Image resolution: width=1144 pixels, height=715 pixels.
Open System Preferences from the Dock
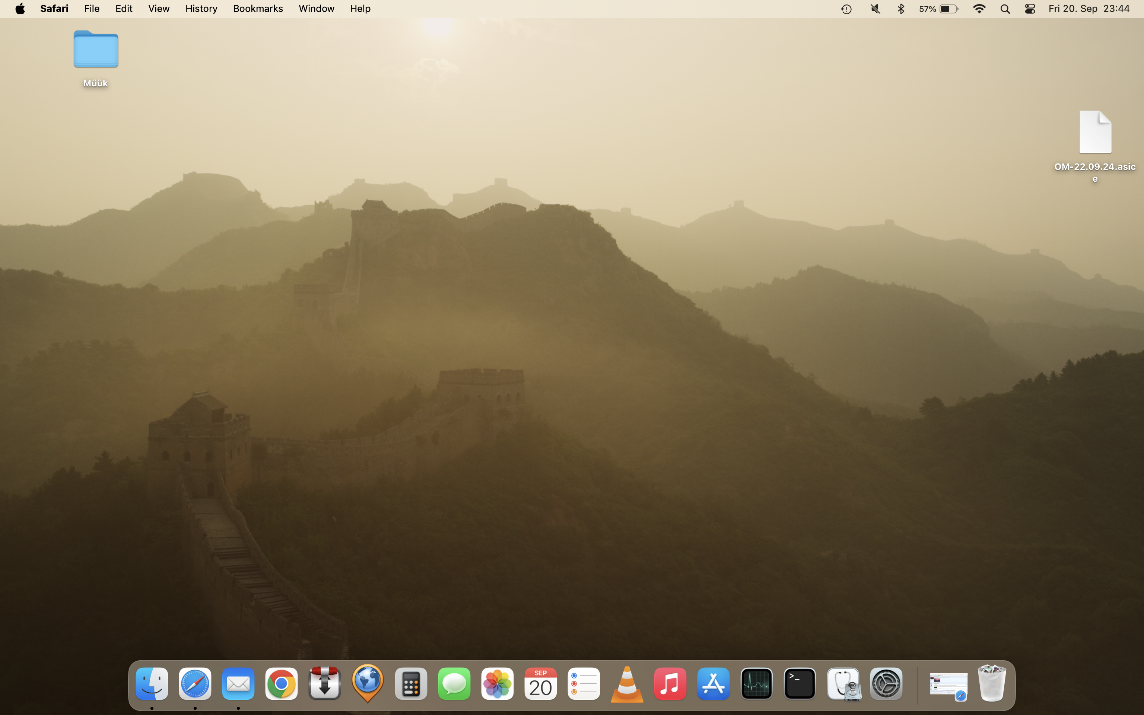pyautogui.click(x=886, y=684)
